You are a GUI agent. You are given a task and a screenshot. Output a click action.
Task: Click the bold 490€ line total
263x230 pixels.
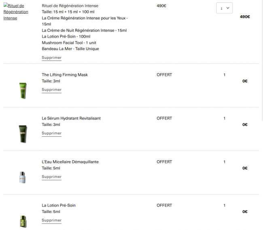point(245,17)
